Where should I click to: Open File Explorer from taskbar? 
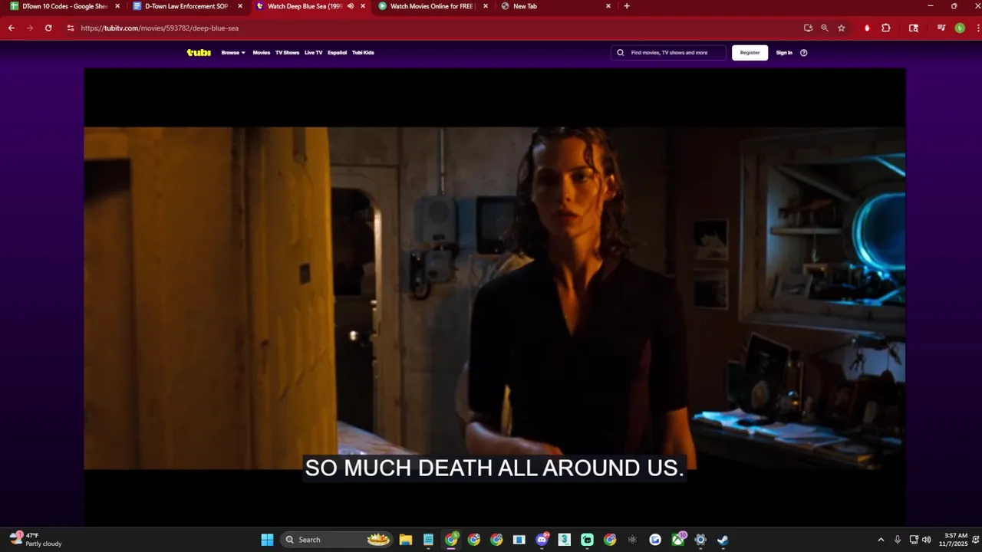[406, 540]
